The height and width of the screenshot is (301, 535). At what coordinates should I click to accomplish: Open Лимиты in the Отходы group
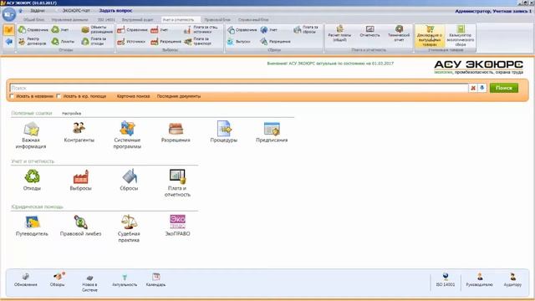point(63,42)
